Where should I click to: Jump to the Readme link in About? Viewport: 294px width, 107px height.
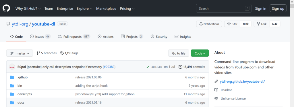pos(227,90)
